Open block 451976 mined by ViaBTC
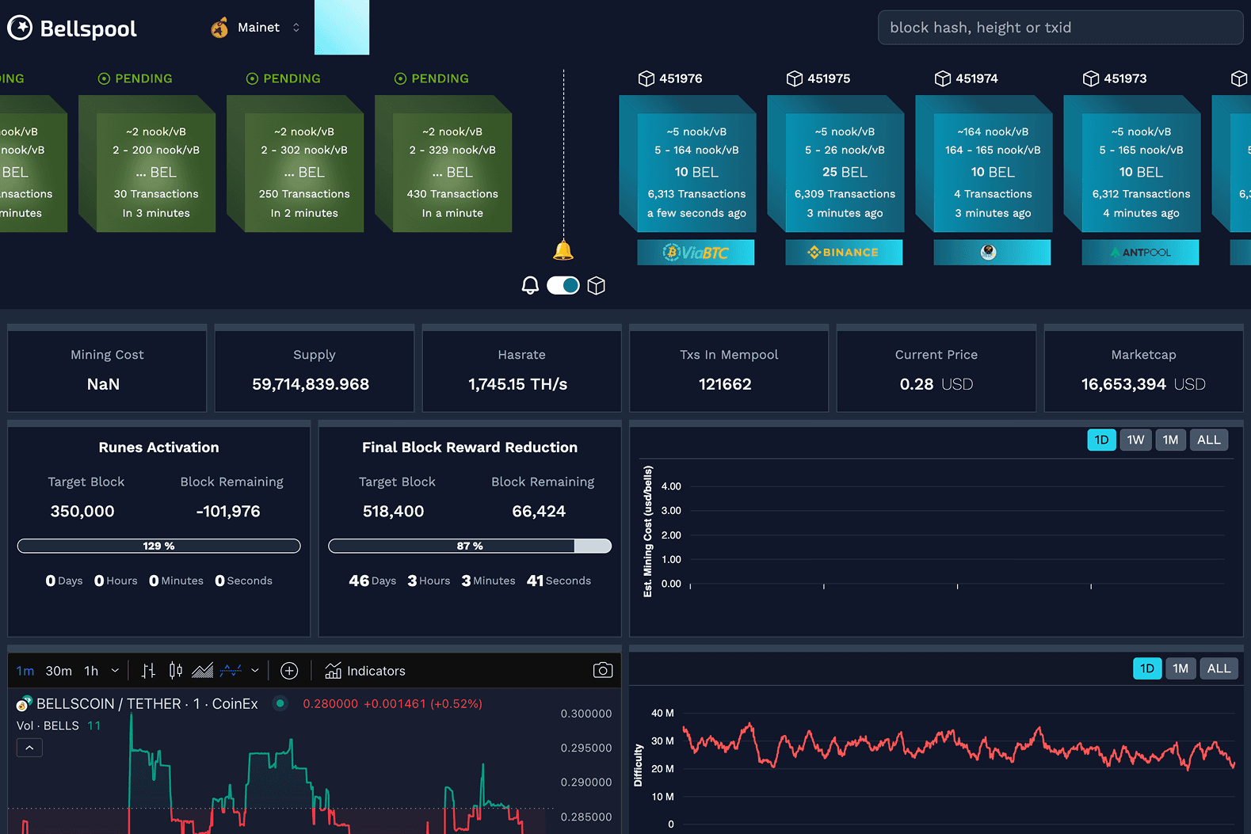The width and height of the screenshot is (1251, 834). 688,164
